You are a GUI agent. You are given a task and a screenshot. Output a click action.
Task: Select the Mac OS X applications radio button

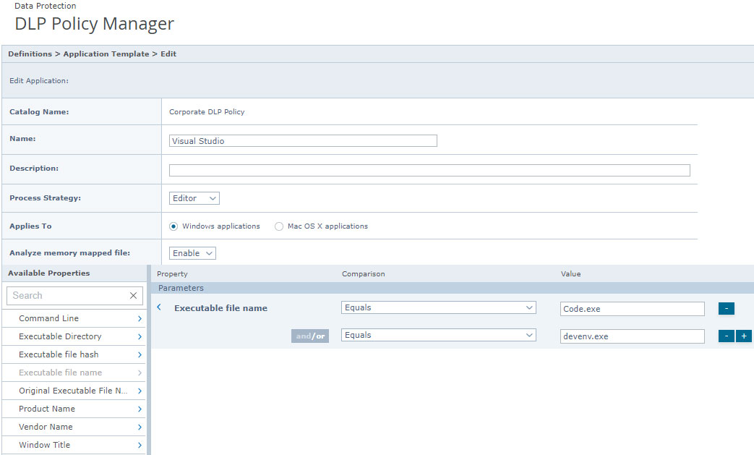point(279,226)
